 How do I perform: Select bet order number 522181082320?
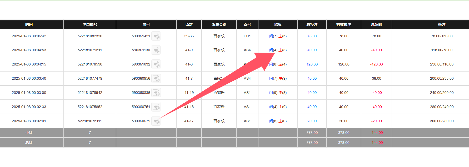[90, 36]
